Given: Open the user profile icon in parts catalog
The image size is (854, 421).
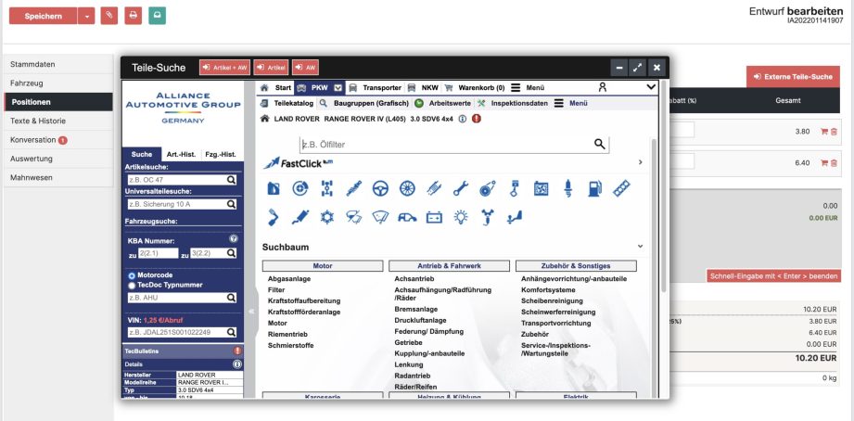Looking at the screenshot, I should pyautogui.click(x=603, y=87).
